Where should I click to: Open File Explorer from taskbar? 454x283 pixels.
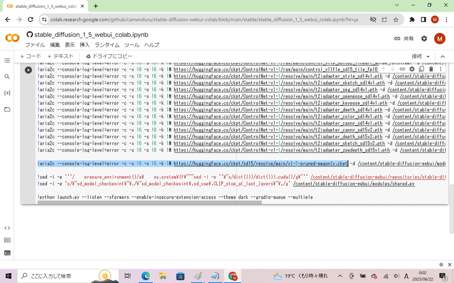[163, 276]
